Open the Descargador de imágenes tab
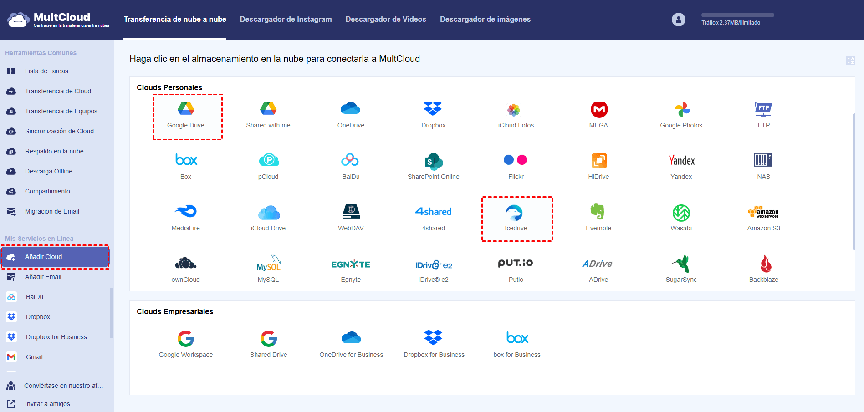The width and height of the screenshot is (864, 412). tap(485, 19)
